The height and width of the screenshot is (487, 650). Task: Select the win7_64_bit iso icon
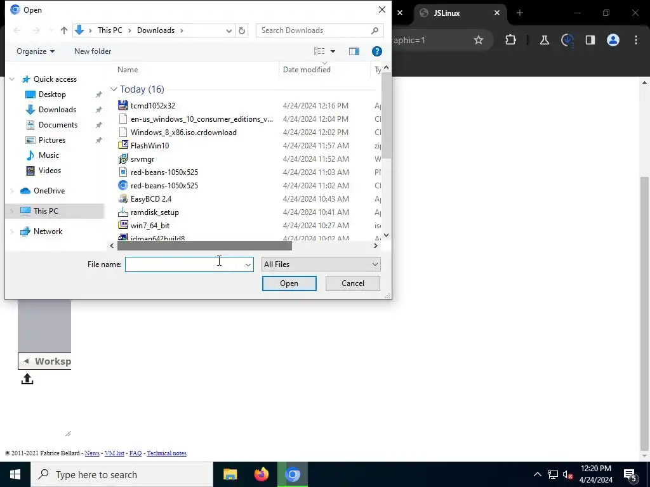pos(123,226)
